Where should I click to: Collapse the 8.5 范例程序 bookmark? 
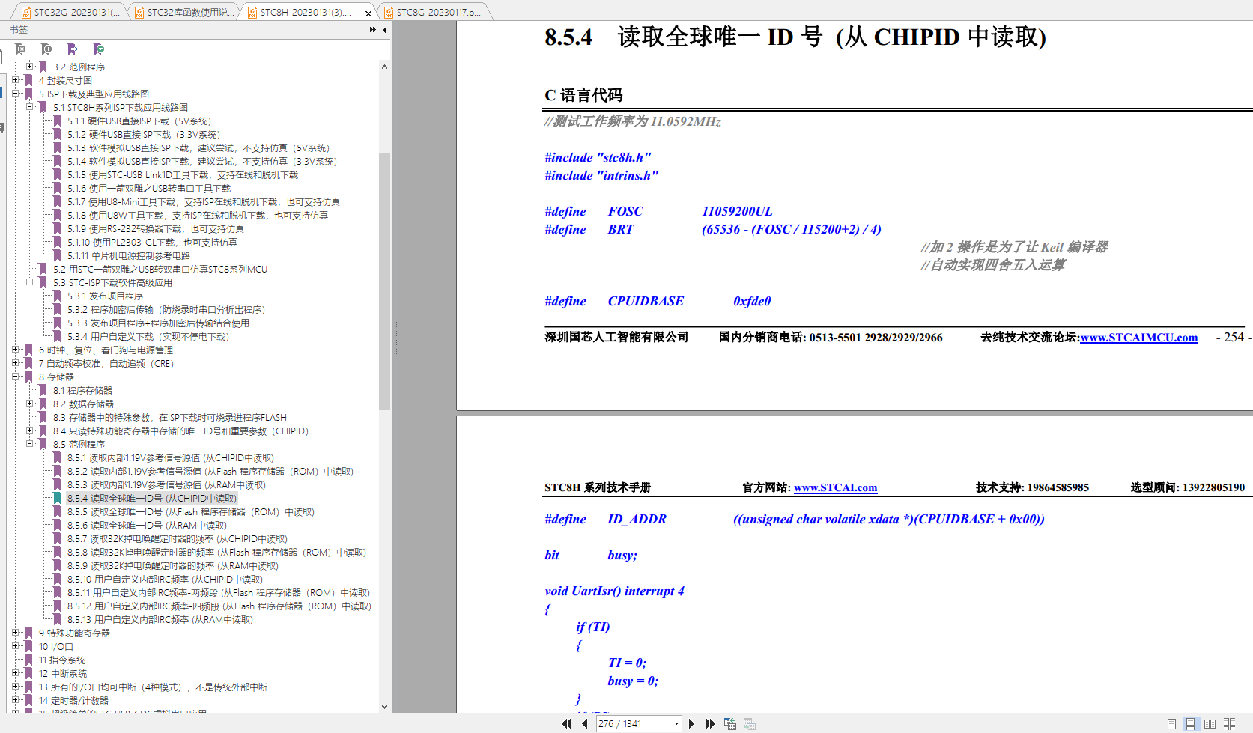(x=29, y=443)
